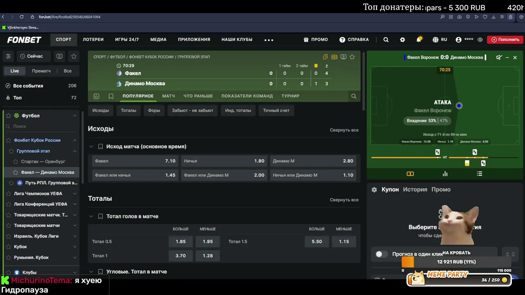Switch to the История coupon tab
The height and width of the screenshot is (295, 525).
coord(415,189)
